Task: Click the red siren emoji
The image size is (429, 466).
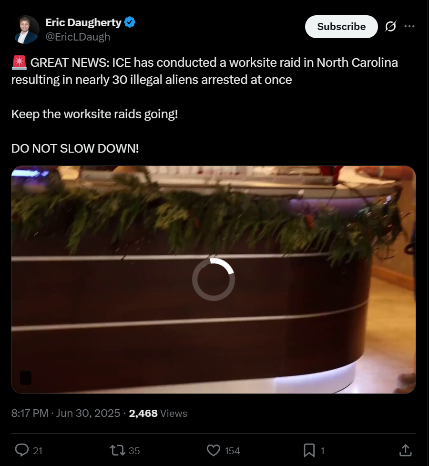Action: pyautogui.click(x=20, y=62)
